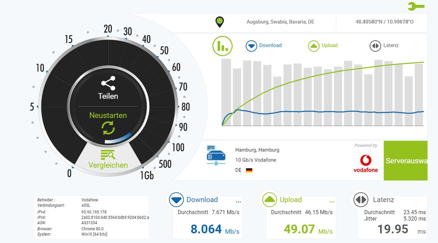Image resolution: width=438 pixels, height=243 pixels.
Task: Select the bar chart view icon
Action: coord(222,46)
